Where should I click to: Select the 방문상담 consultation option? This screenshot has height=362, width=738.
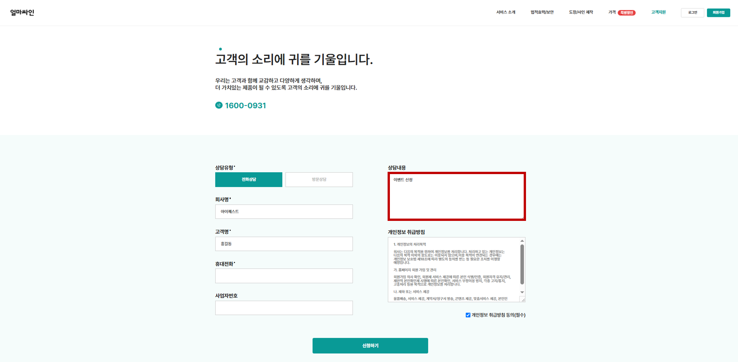tap(319, 179)
